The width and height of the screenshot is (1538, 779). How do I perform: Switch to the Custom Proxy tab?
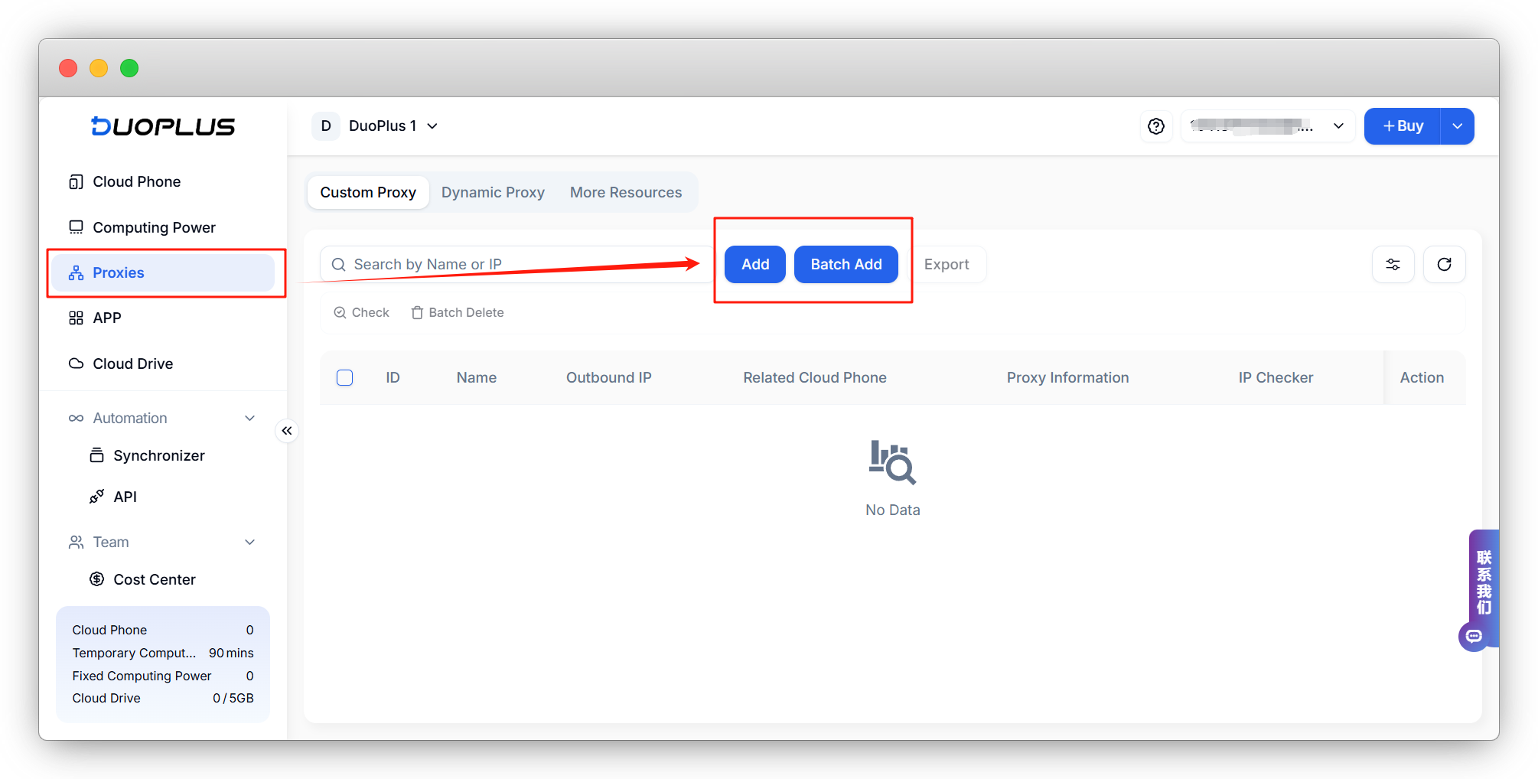click(368, 192)
